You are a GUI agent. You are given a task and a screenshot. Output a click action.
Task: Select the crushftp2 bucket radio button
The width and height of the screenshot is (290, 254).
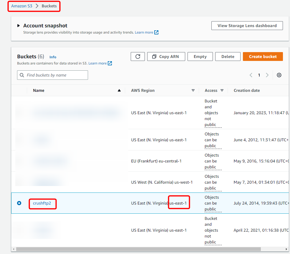click(19, 203)
